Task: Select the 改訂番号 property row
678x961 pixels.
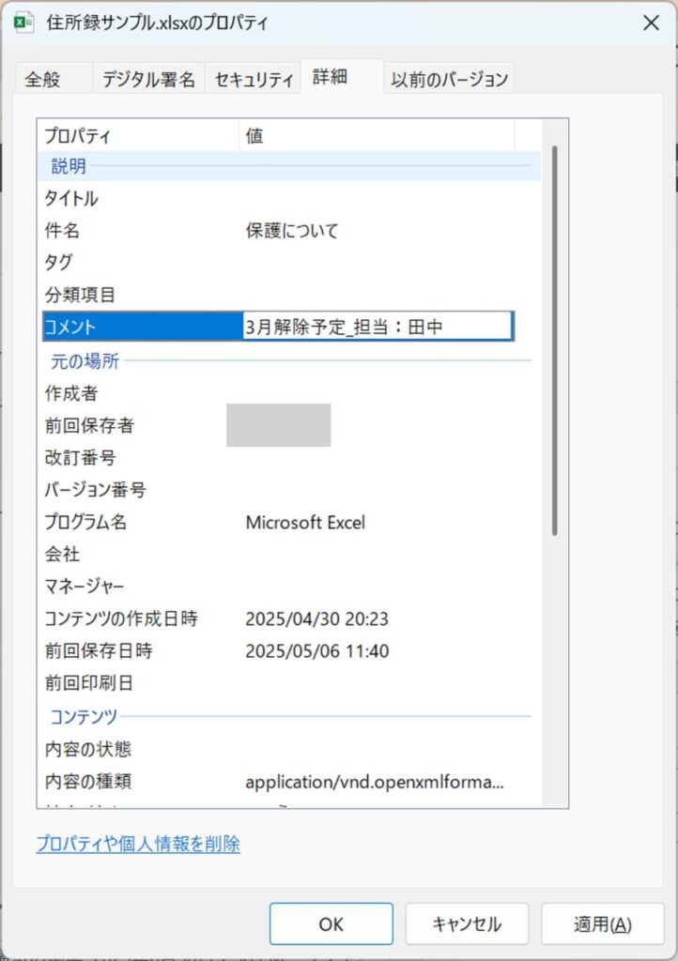Action: point(288,457)
